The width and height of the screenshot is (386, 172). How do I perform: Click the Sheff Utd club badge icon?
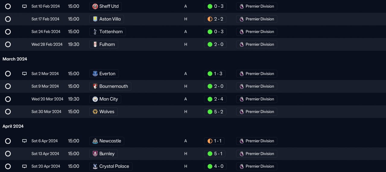[x=95, y=6]
